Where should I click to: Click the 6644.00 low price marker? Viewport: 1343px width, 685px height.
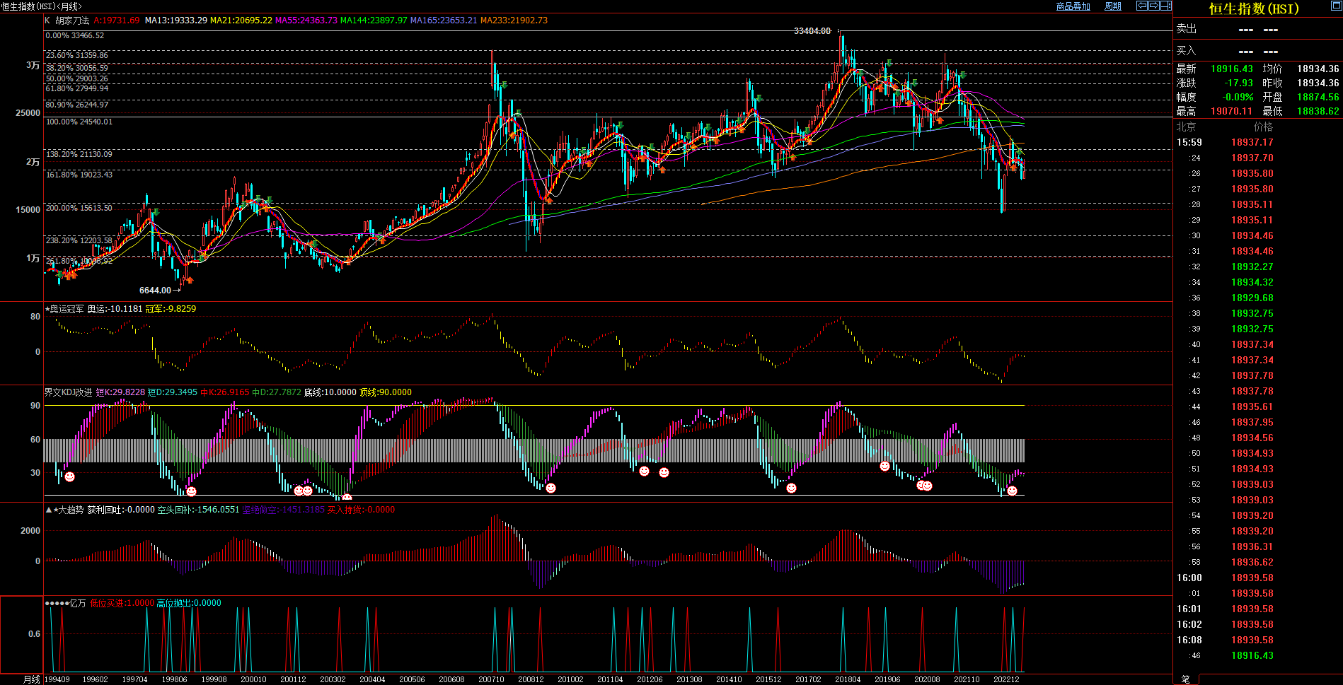point(155,291)
